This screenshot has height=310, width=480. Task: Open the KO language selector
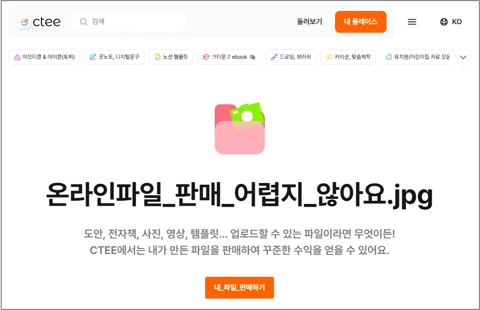[x=451, y=22]
